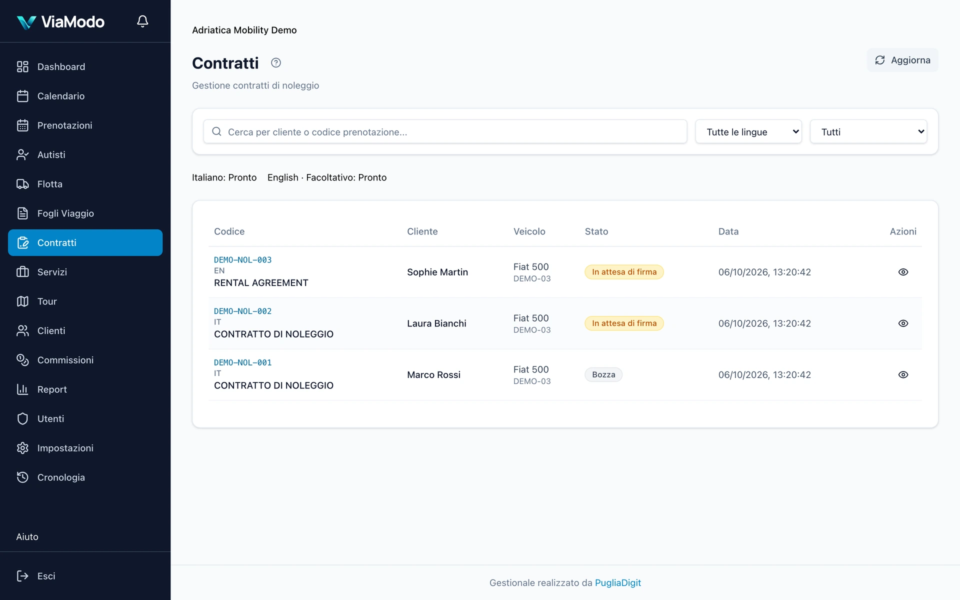Click the Report chart icon
960x600 pixels.
[x=22, y=389]
